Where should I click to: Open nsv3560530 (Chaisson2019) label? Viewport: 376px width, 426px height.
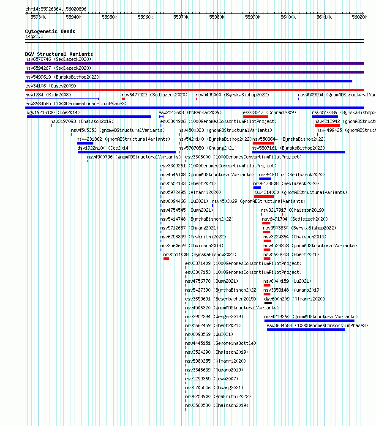click(217, 405)
